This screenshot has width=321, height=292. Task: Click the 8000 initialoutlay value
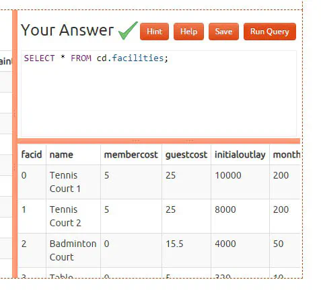click(225, 209)
